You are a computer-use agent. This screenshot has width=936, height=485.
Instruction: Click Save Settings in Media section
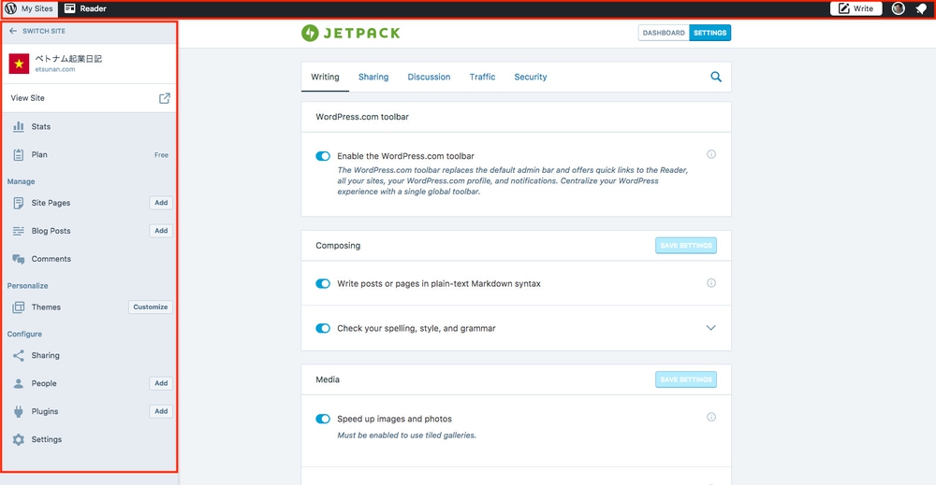[686, 379]
